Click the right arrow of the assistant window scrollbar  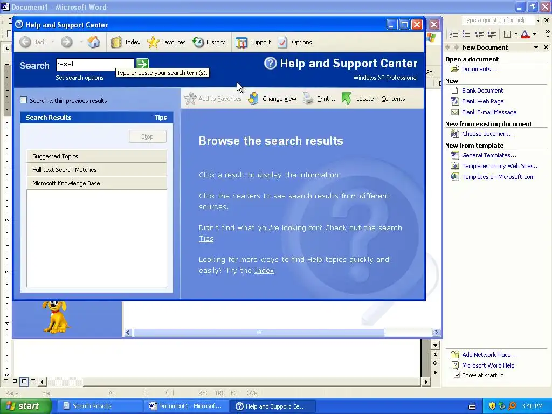pos(436,332)
